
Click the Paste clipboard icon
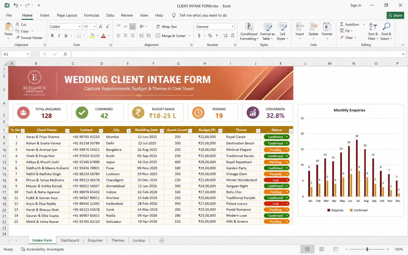(x=8, y=27)
